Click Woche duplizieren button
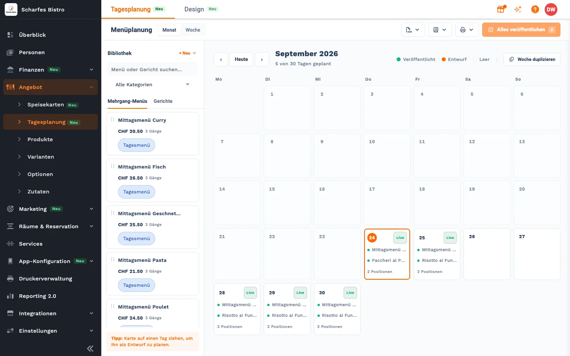The image size is (570, 356). [532, 59]
